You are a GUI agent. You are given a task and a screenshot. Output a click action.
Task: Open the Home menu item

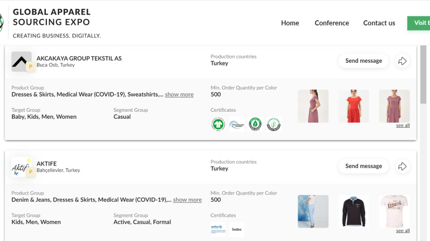[x=290, y=23]
